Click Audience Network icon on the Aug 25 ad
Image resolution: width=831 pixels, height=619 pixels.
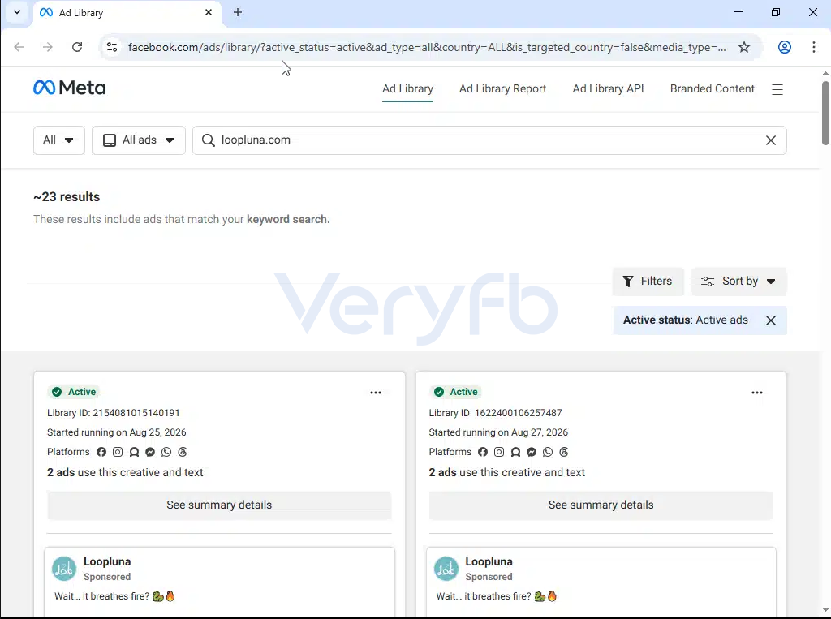click(x=134, y=452)
